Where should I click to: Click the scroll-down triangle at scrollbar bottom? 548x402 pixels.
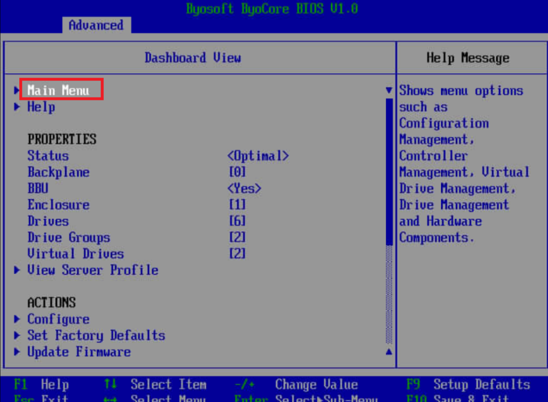point(389,352)
